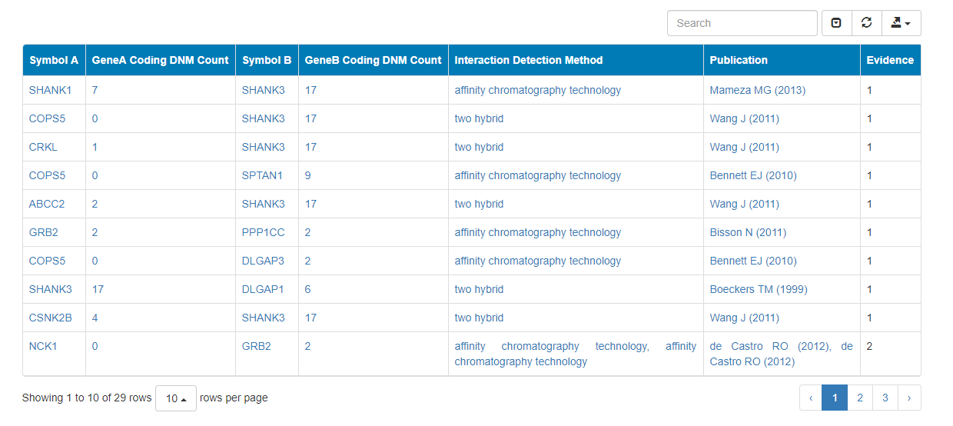Viewport: 953px width, 426px height.
Task: Sort by Interaction Detection Method header
Action: coord(576,60)
